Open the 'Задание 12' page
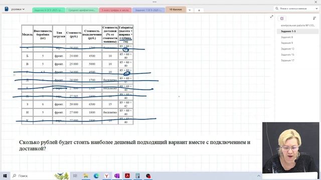321x180 pixels. pos(298,49)
